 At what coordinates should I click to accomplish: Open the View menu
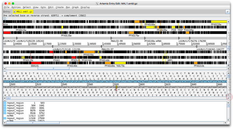(36, 7)
